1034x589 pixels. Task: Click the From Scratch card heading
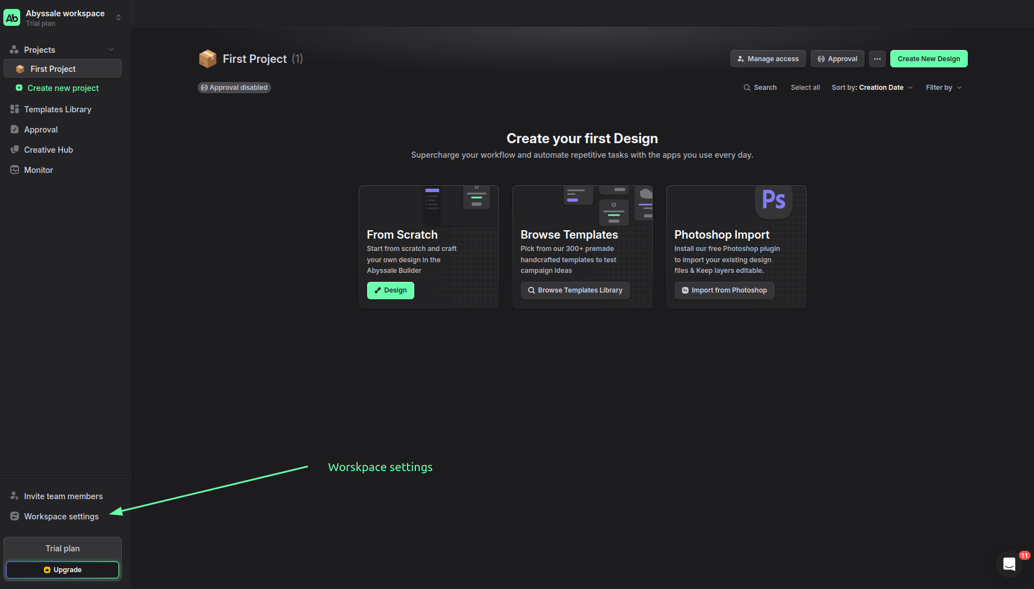tap(402, 235)
